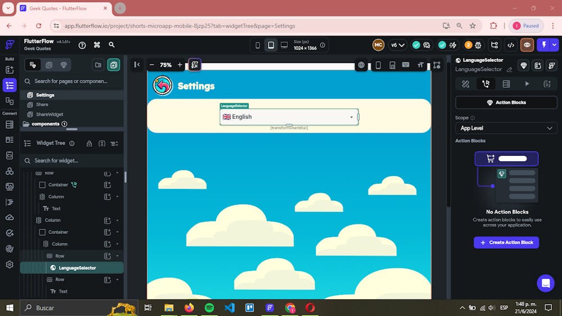562x316 pixels.
Task: Open the branching icon in top toolbar
Action: pyautogui.click(x=495, y=45)
